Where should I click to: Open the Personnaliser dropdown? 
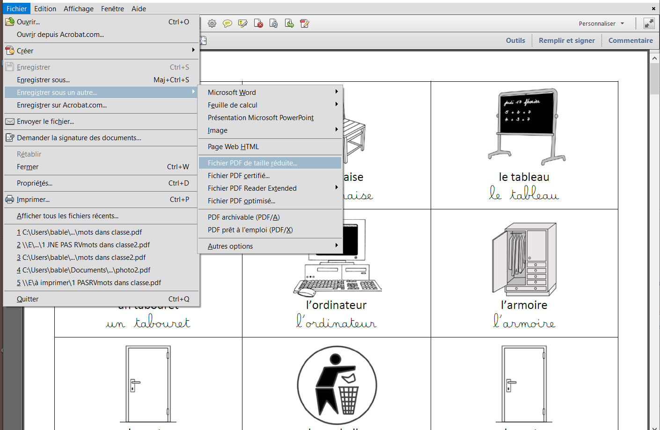click(x=601, y=23)
